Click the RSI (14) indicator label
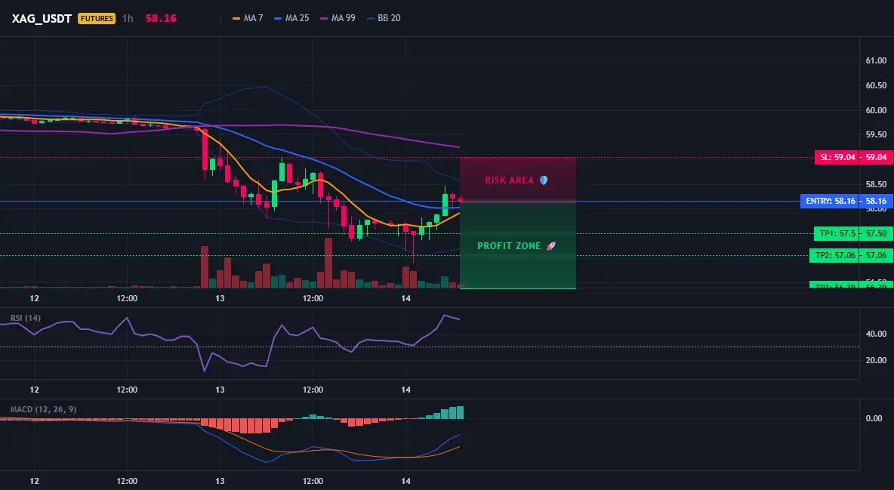This screenshot has width=894, height=490. point(26,318)
